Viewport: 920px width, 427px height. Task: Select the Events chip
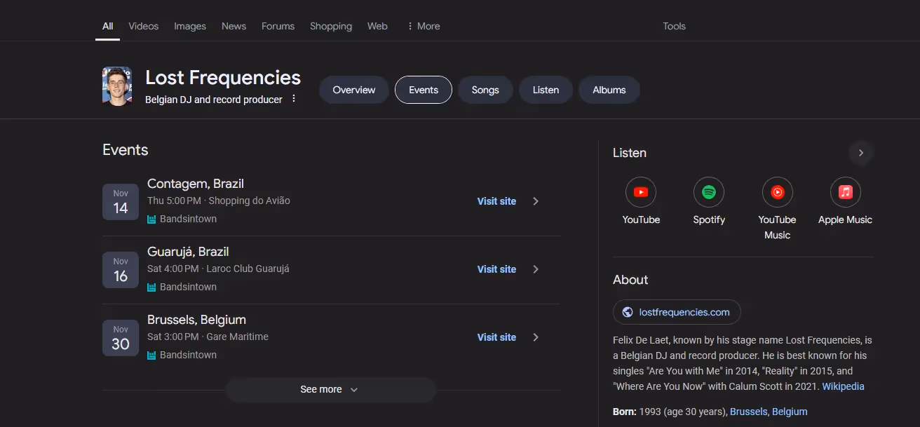[x=424, y=90]
